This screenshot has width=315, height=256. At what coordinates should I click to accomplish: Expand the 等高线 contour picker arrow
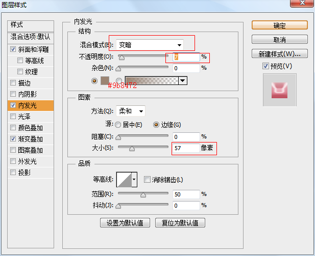[134, 180]
